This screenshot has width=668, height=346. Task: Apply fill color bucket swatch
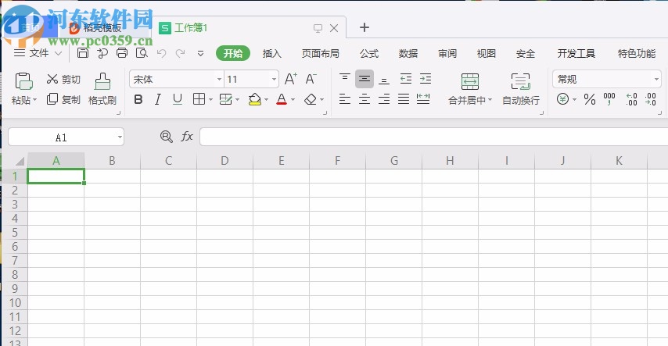click(x=255, y=99)
